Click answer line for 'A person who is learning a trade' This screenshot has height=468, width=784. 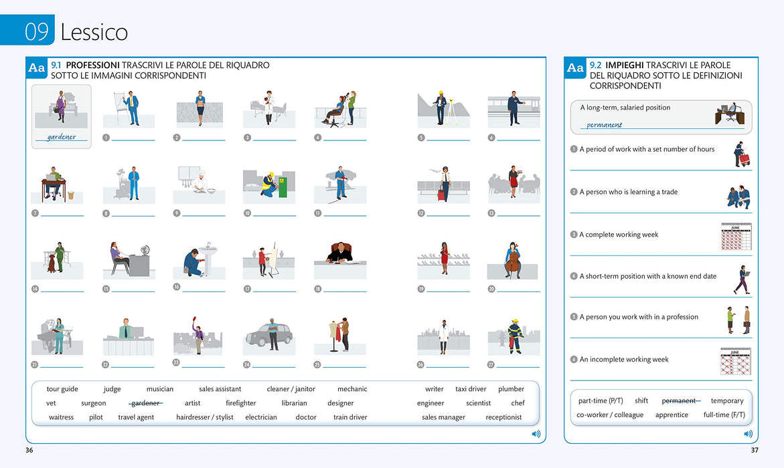pos(661,212)
